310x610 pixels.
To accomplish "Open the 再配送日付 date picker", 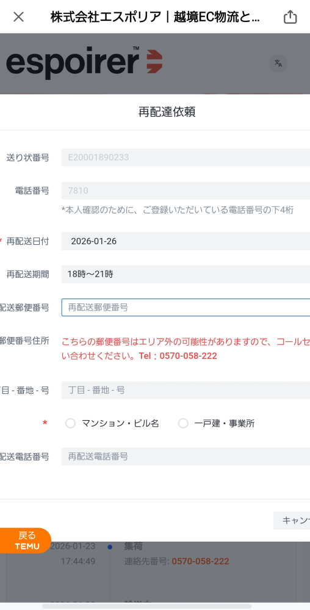I will [186, 241].
